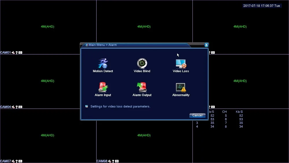Click CAM07 audio mute icon
Image resolution: width=289 pixels, height=163 pixels.
coord(13,161)
